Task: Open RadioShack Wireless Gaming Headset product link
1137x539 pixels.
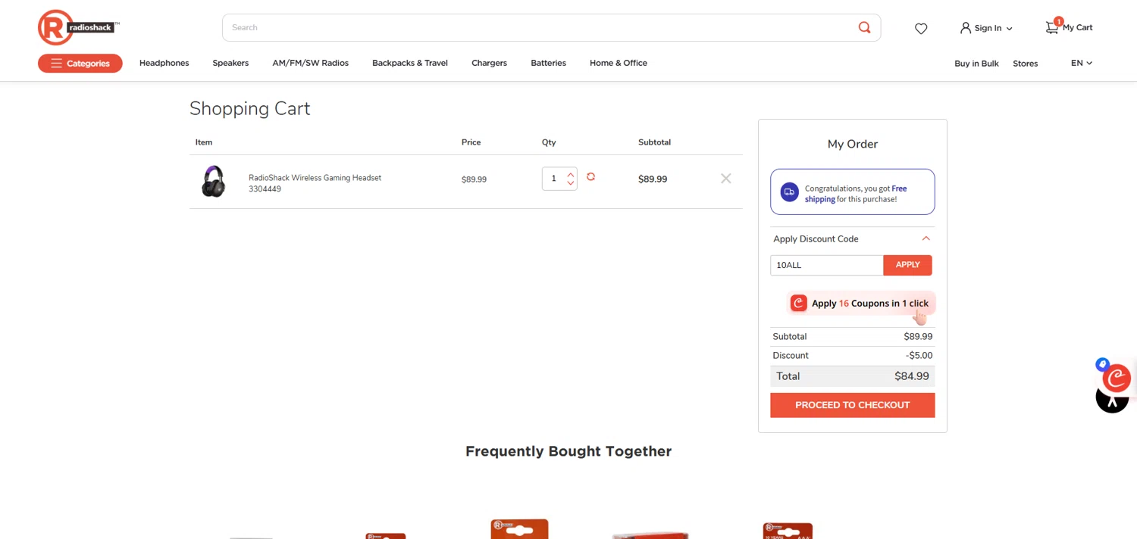Action: point(315,178)
